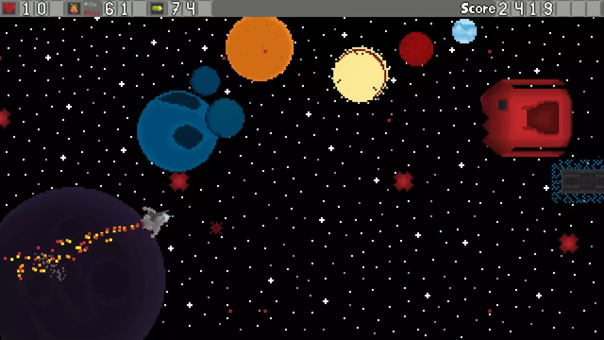This screenshot has height=340, width=604.
Task: Click the fuel value 61
Action: [x=117, y=8]
